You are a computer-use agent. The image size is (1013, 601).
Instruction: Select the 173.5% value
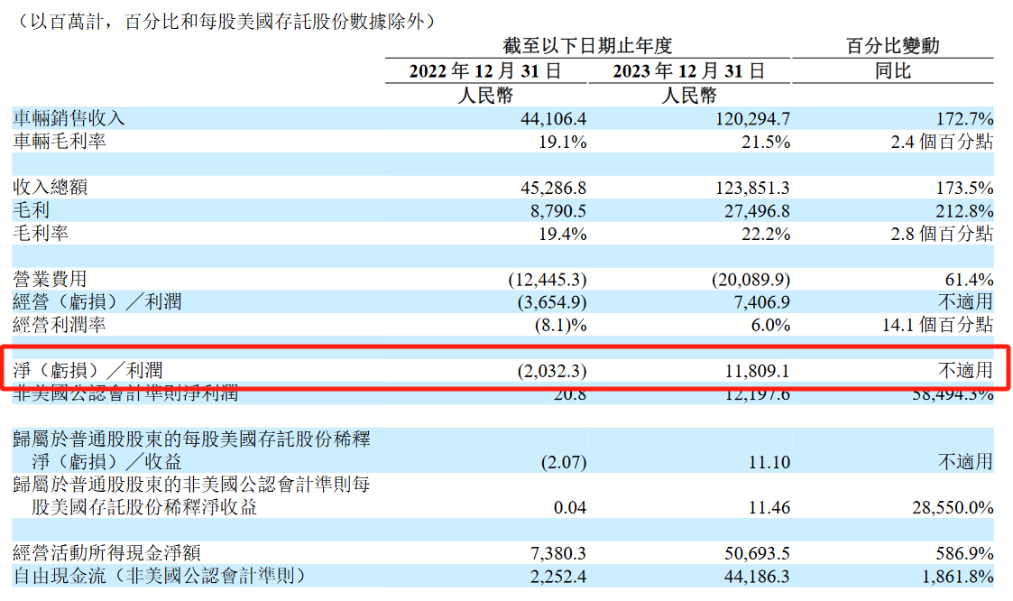click(x=964, y=188)
